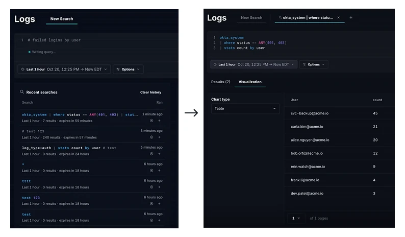Click the frank.li@acme.io cell
Viewport: 405px width, 237px height.
(305, 180)
